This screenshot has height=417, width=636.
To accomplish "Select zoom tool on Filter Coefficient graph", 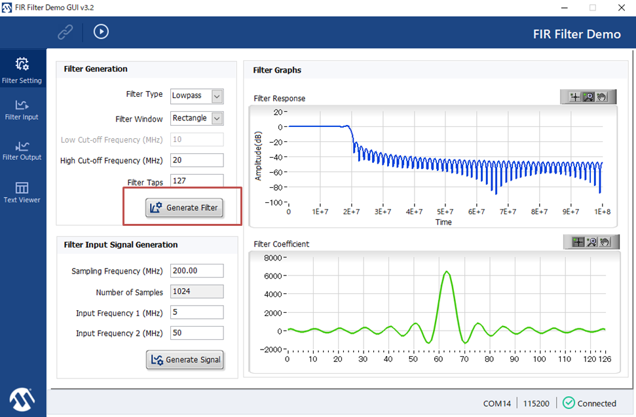I will point(591,242).
